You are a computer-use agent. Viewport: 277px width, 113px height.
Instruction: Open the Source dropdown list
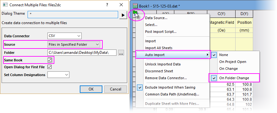(x=74, y=44)
